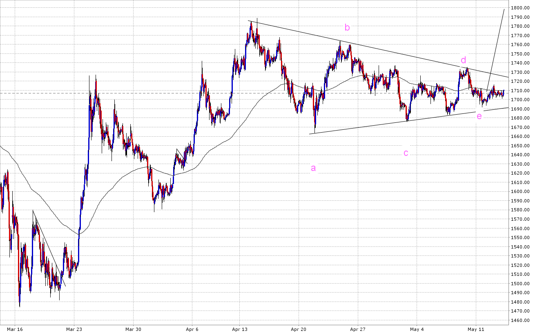533x335 pixels.
Task: Click the pink wave label "e"
Action: click(479, 116)
